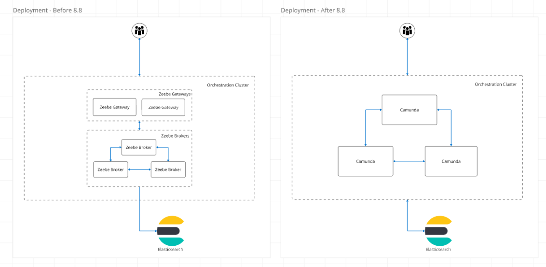
Task: Click the bottom-left Zeebe Broker node
Action: [x=110, y=169]
